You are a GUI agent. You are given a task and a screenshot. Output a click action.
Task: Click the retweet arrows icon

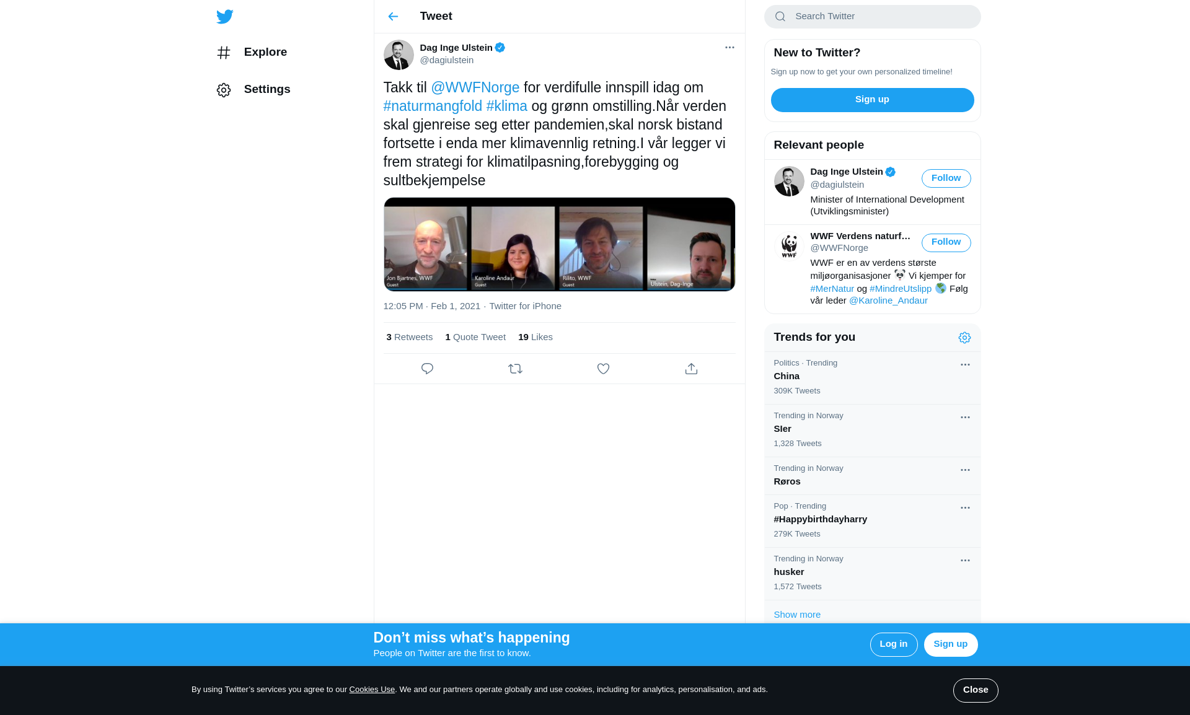(x=515, y=369)
